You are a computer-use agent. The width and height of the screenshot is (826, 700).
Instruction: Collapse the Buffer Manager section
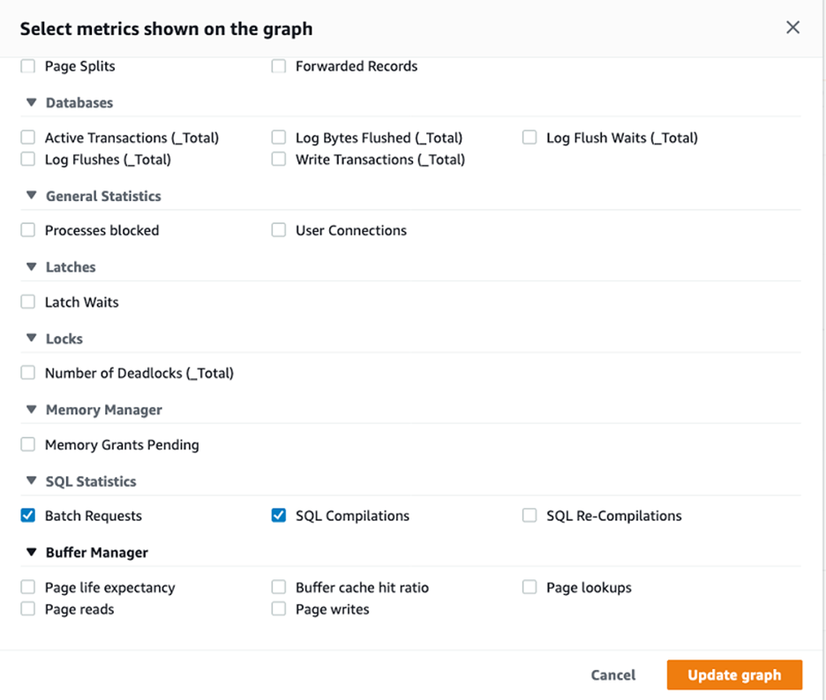[x=32, y=553]
